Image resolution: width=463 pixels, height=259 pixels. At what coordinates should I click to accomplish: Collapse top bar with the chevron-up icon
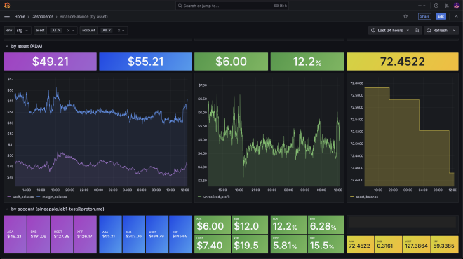456,17
